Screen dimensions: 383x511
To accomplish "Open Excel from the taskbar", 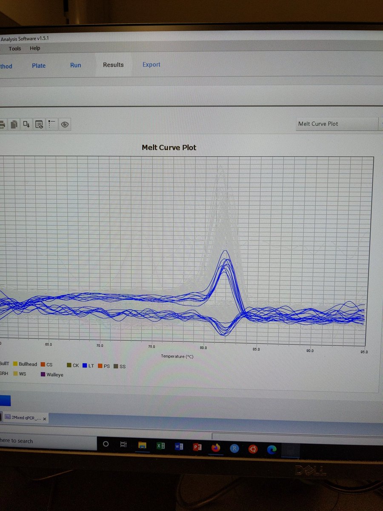I will tap(160, 446).
